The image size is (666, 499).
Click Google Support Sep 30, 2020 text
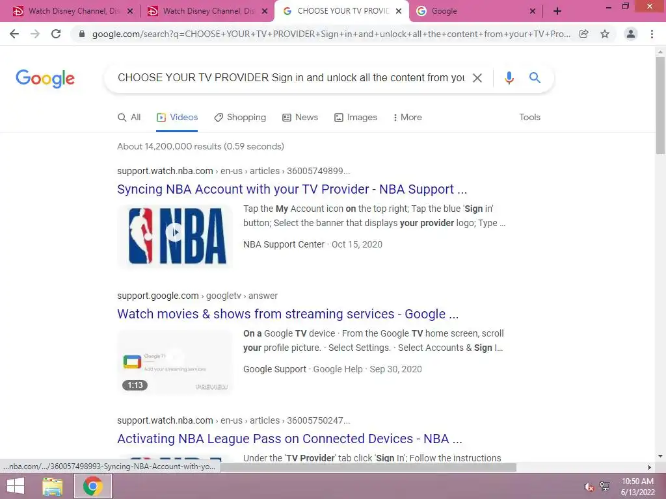332,369
